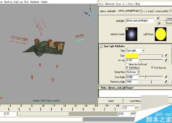
Task: Click the tab scroll arrow
Action: click(170, 11)
